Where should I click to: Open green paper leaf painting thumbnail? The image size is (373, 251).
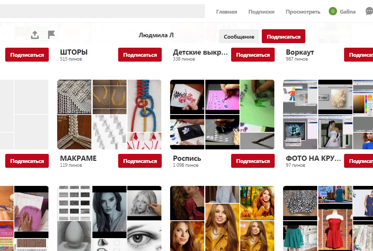click(x=257, y=106)
